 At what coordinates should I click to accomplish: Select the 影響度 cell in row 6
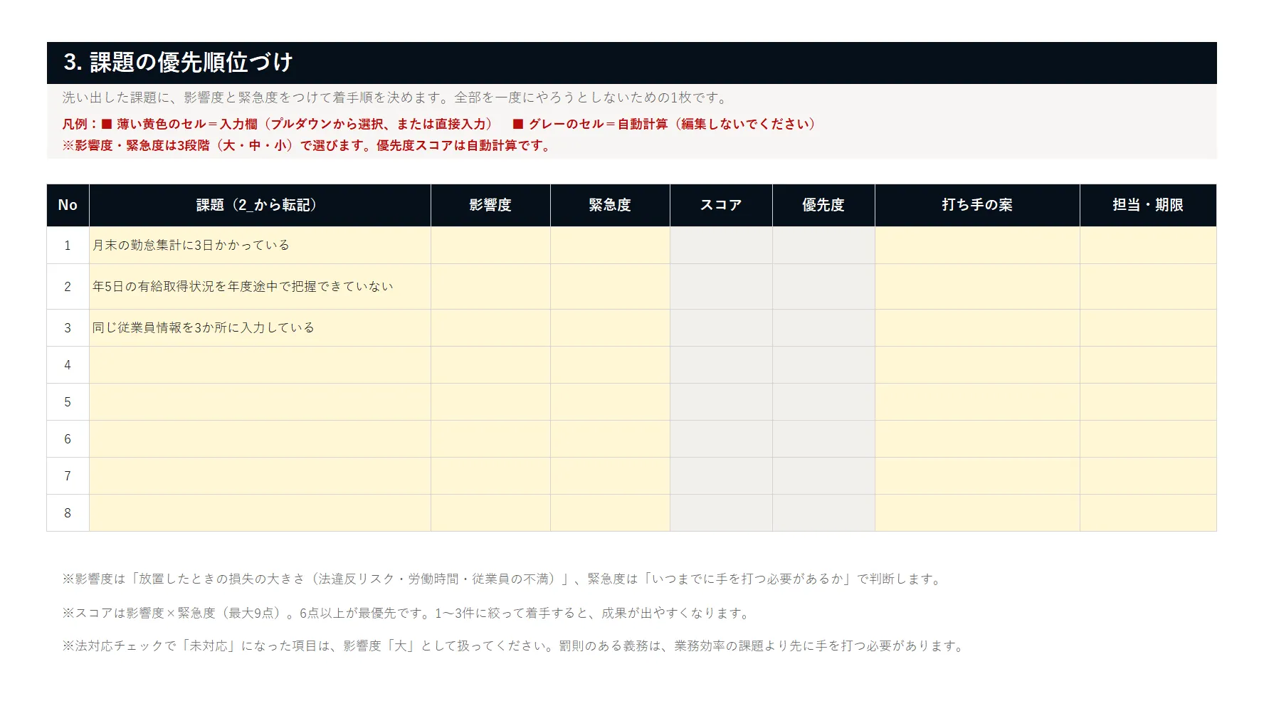[490, 439]
